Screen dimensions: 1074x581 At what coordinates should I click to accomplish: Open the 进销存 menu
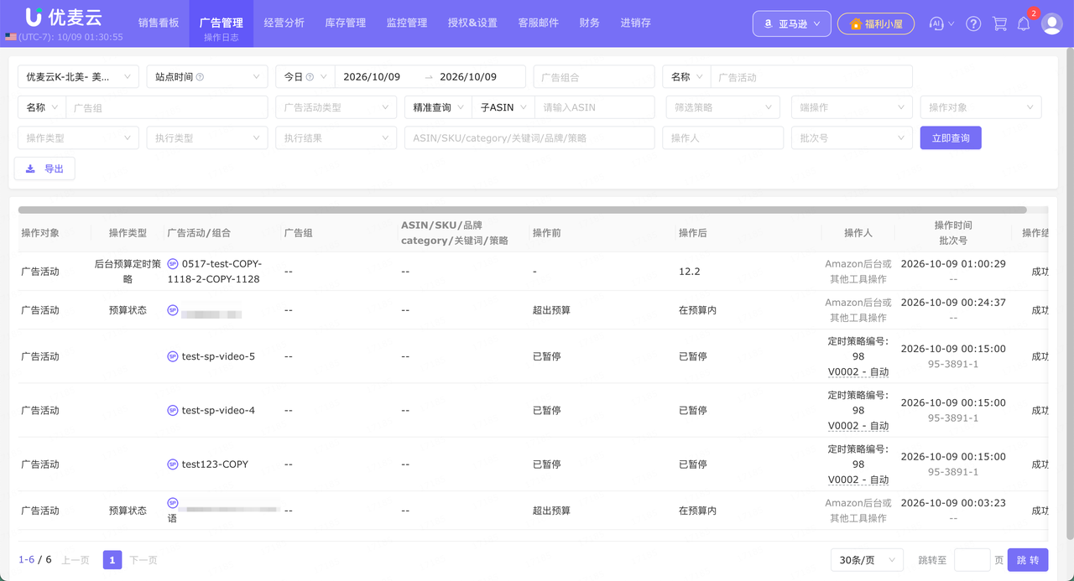point(636,23)
